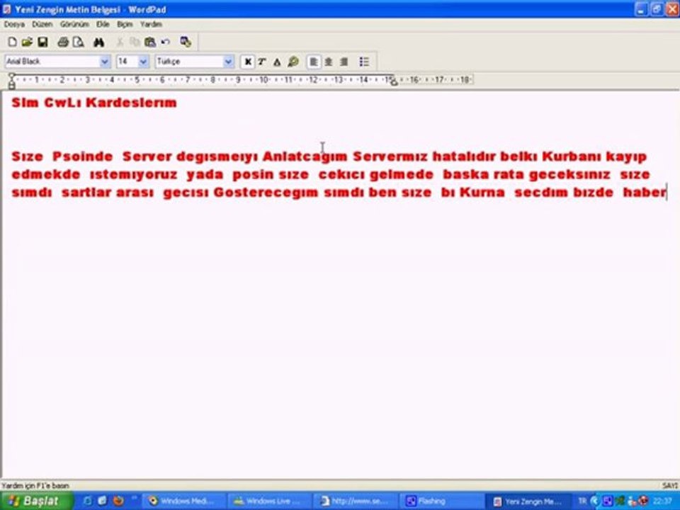Switch to the http://www.se... taskbar window
The height and width of the screenshot is (510, 680).
(356, 501)
